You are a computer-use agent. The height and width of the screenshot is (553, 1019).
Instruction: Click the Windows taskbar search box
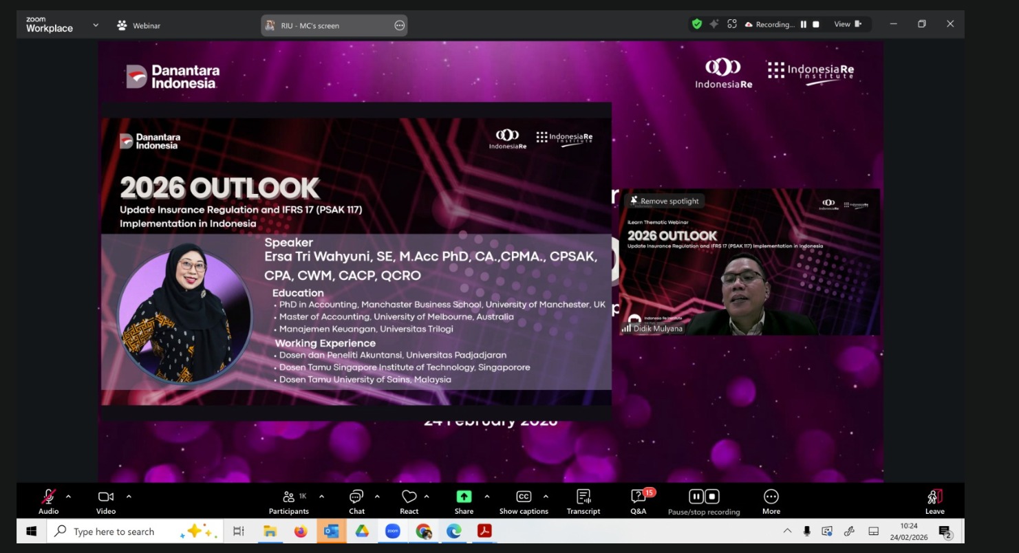tap(114, 532)
